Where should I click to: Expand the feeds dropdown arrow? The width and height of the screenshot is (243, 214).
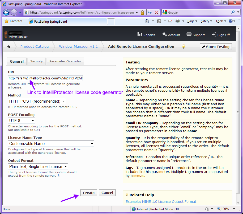[x=165, y=21]
